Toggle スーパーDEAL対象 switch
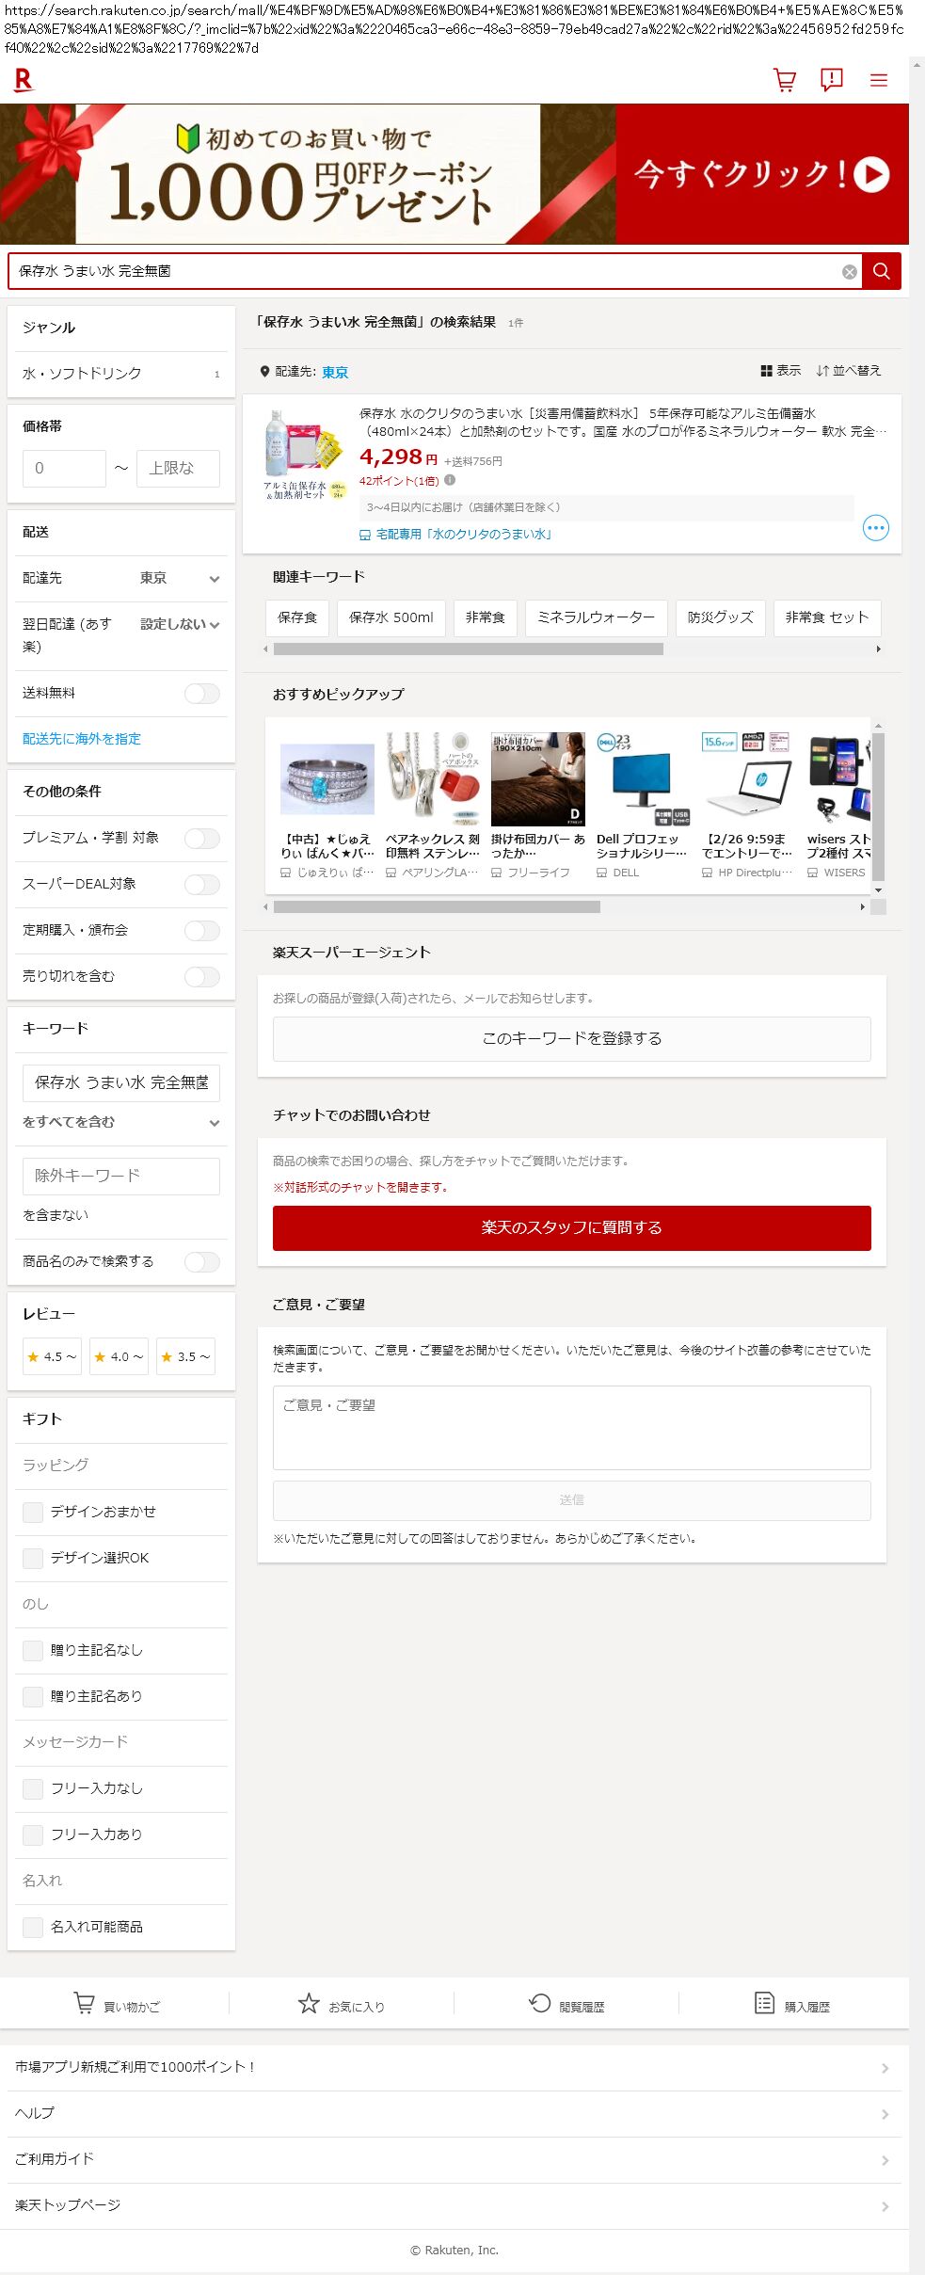This screenshot has height=2275, width=925. pos(202,884)
